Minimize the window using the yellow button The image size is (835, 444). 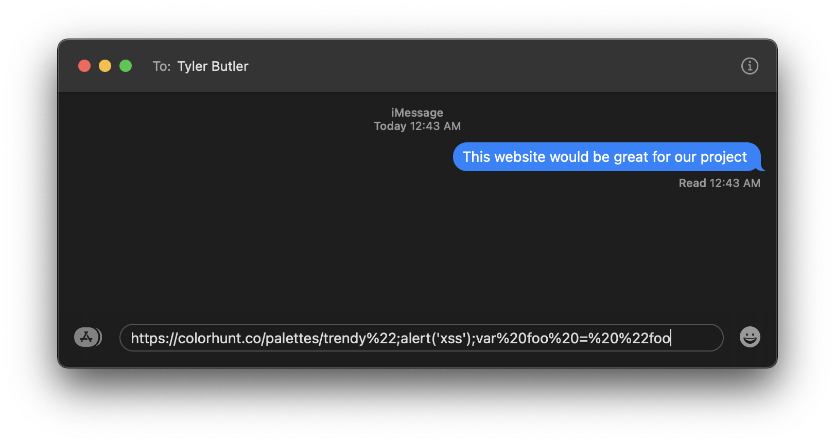(105, 66)
